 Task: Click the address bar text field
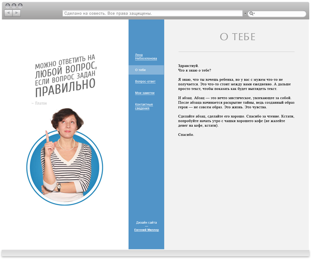(x=152, y=13)
